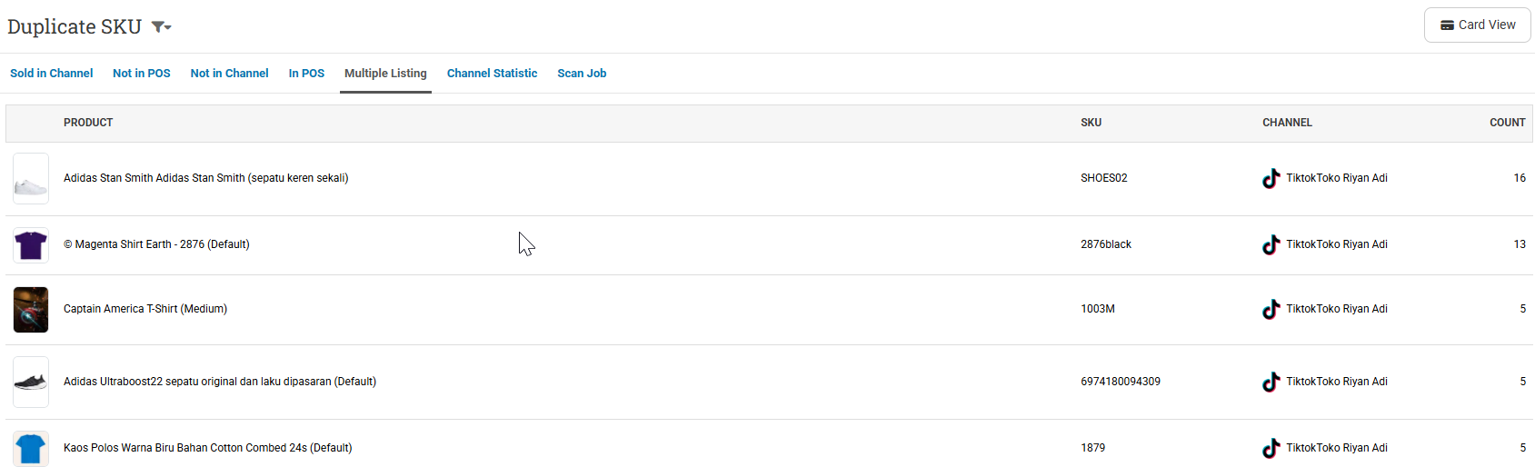The height and width of the screenshot is (467, 1535).
Task: Click the TikTok icon in the SHOES02 row
Action: (1271, 179)
